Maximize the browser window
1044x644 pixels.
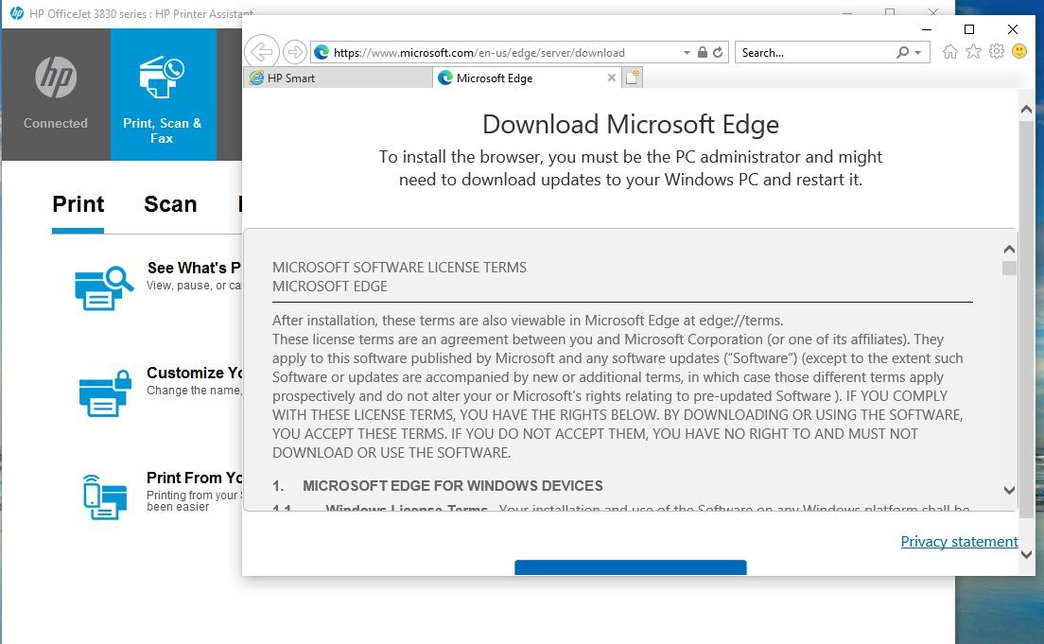[969, 29]
